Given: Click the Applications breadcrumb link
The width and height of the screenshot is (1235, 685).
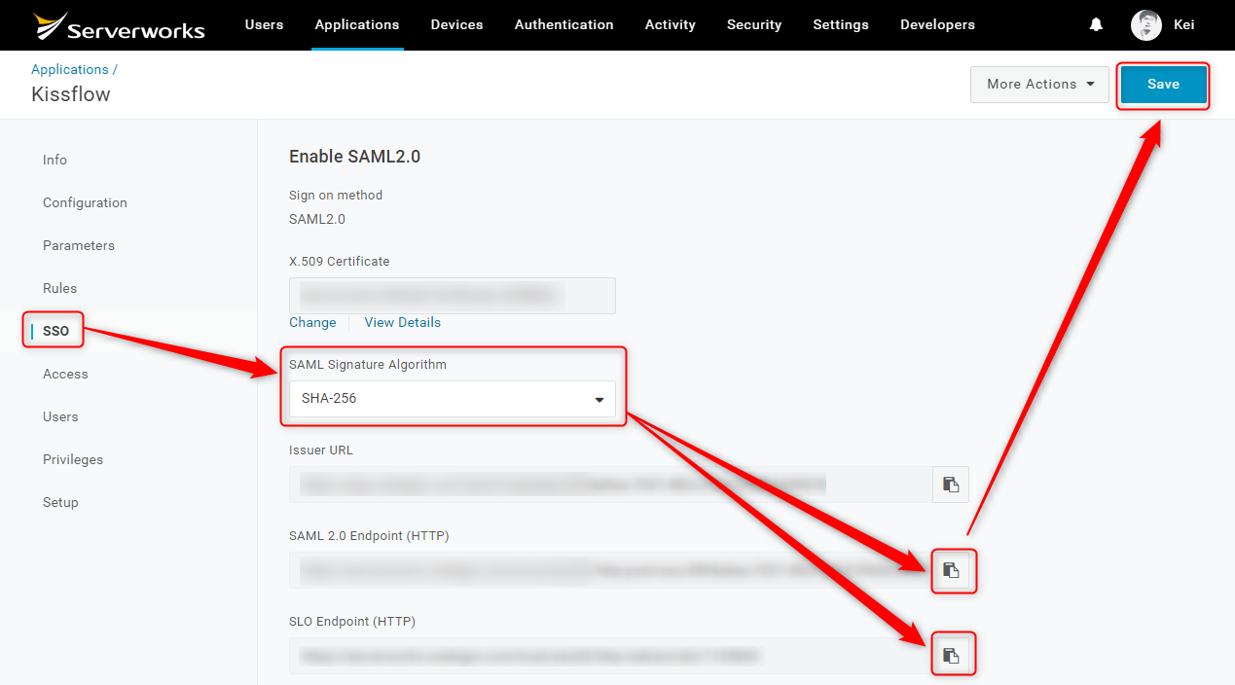Looking at the screenshot, I should 70,69.
